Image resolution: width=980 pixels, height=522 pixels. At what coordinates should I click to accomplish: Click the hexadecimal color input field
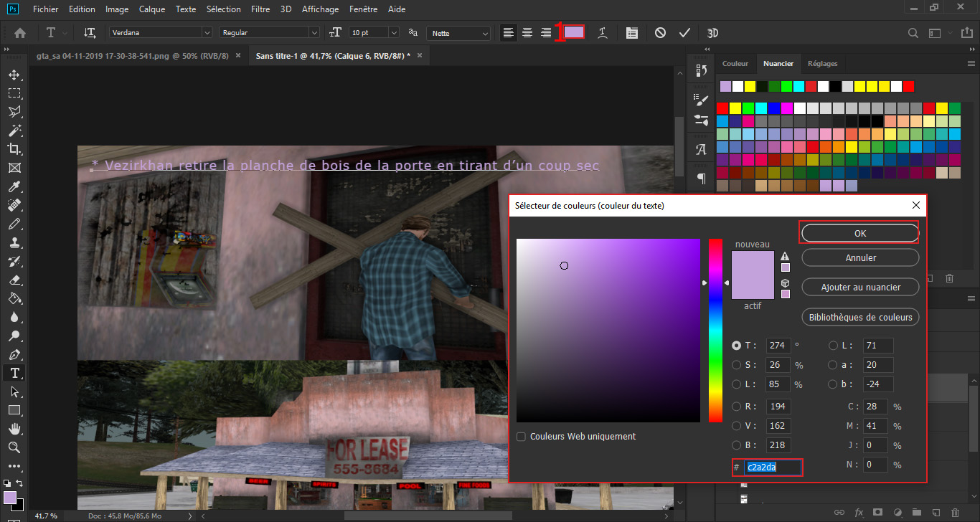(773, 468)
